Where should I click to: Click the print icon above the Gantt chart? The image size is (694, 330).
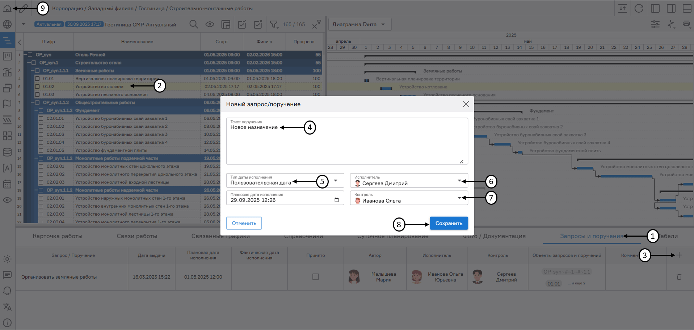coord(686,24)
